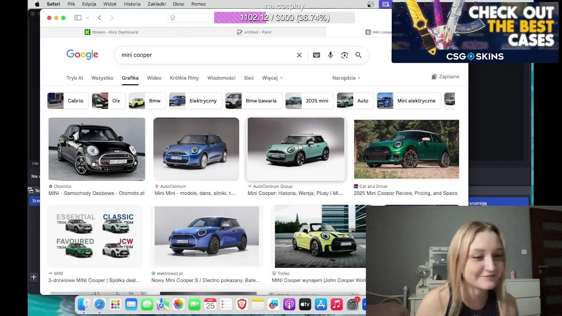
Task: Open the black MINI Otomoto image
Action: (x=97, y=149)
